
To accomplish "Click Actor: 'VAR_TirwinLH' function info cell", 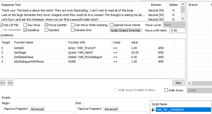I will click(x=82, y=48).
